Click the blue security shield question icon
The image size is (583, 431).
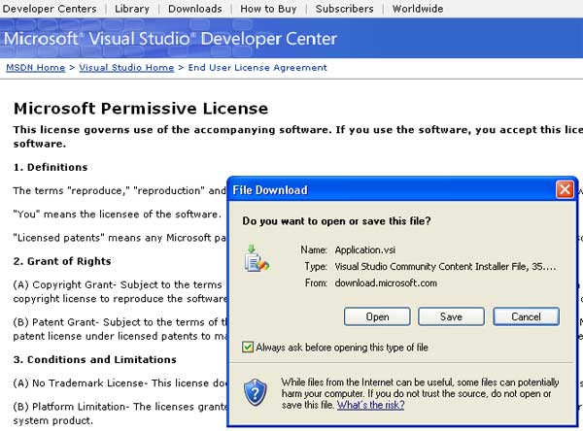tap(255, 392)
